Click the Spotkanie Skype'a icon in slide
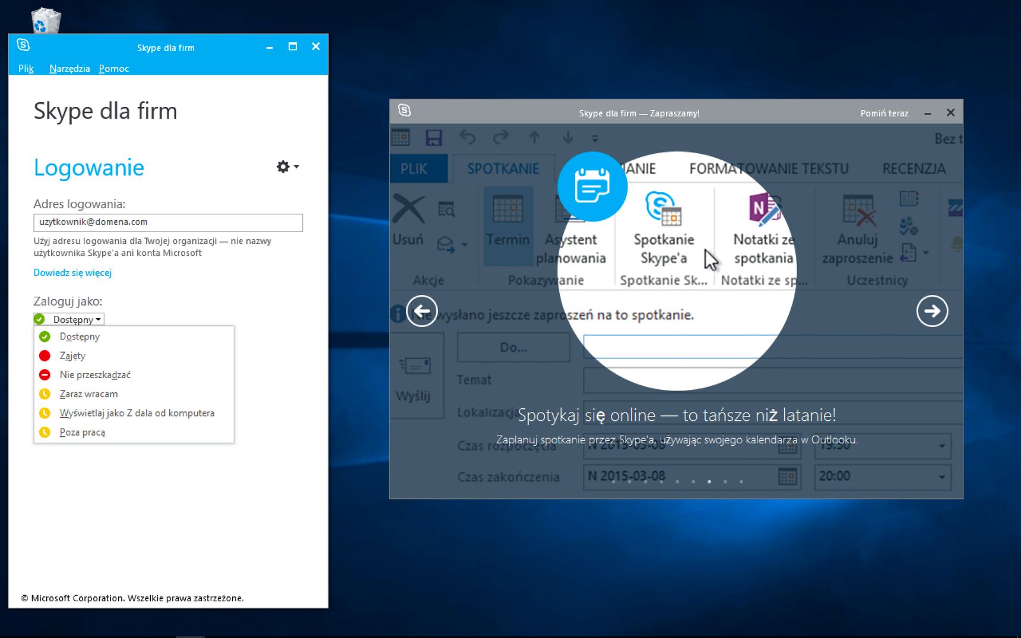1021x638 pixels. [663, 208]
